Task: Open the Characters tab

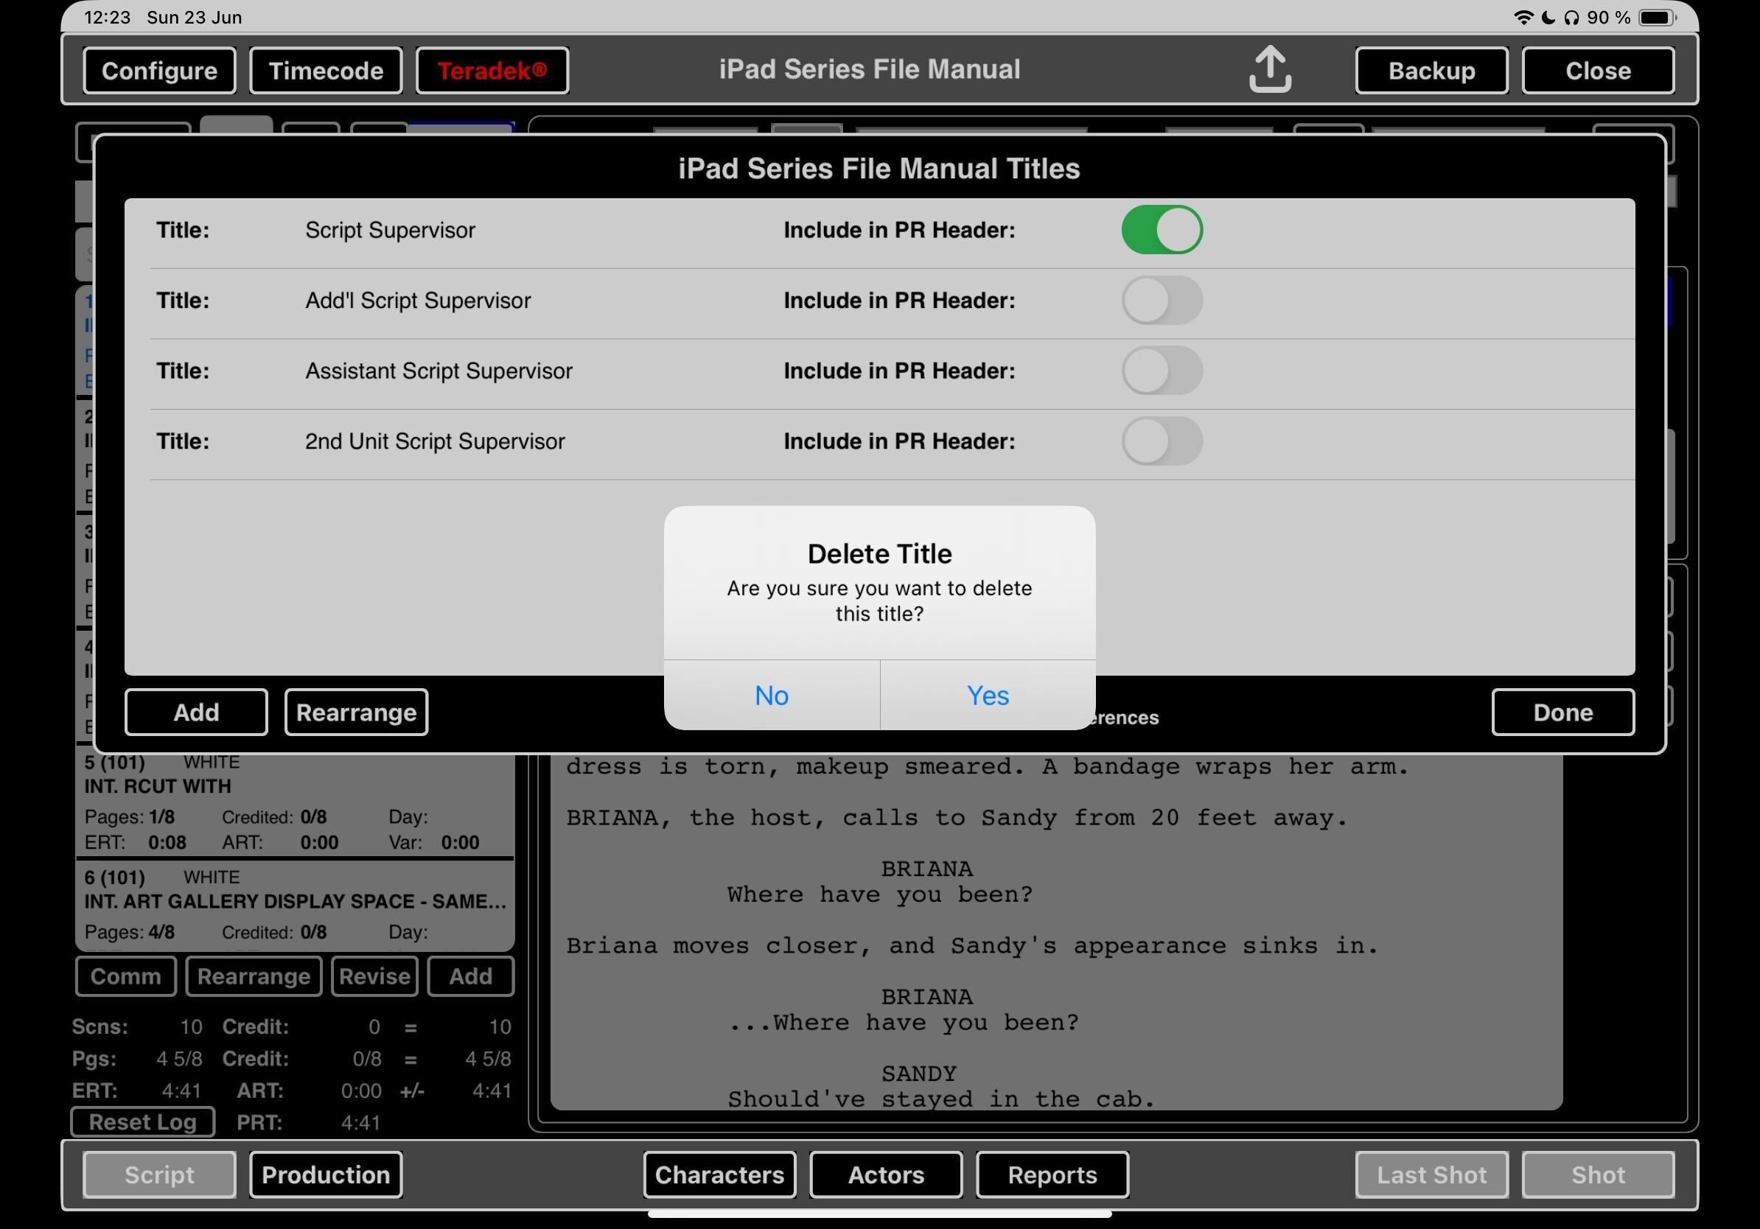Action: (719, 1174)
